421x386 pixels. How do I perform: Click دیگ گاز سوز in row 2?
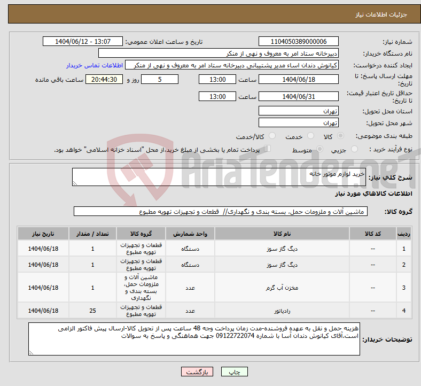click(x=282, y=265)
